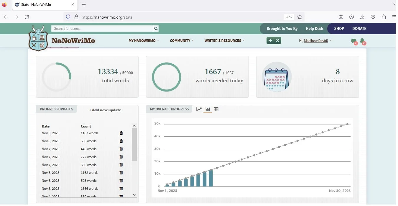
Task: Click the 8 days in a row value
Action: point(338,72)
